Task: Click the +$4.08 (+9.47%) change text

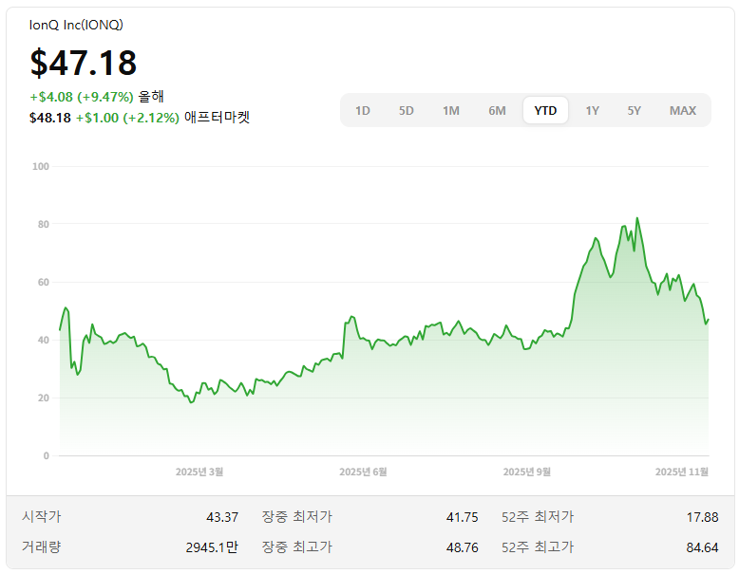Action: point(82,97)
